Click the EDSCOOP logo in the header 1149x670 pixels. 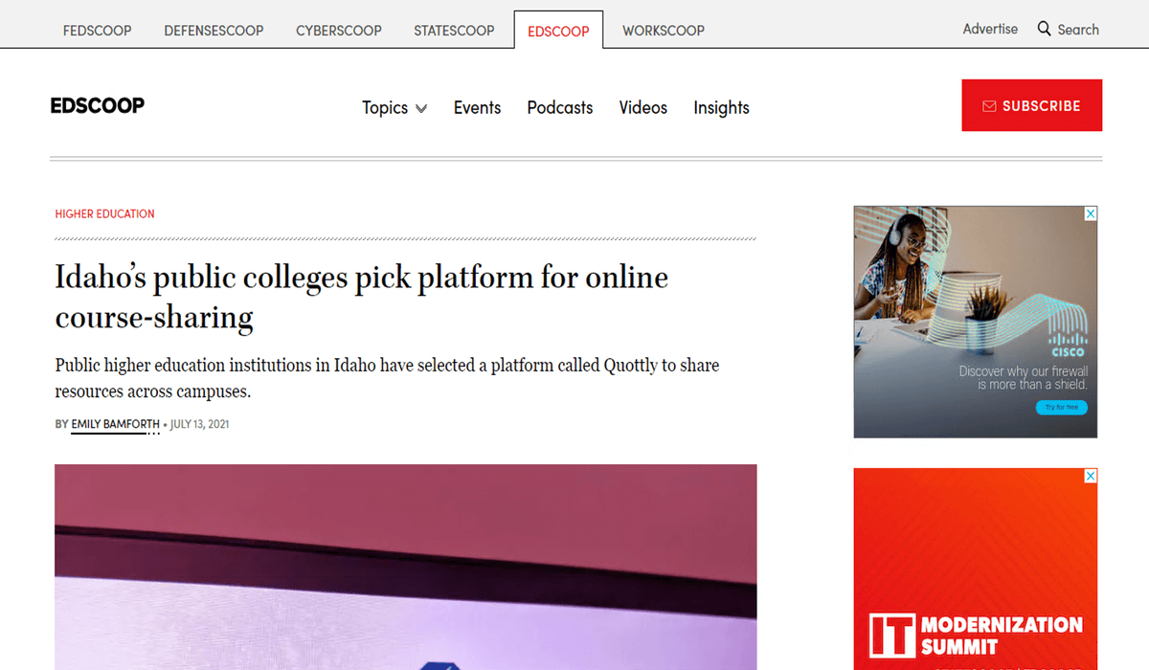click(97, 105)
